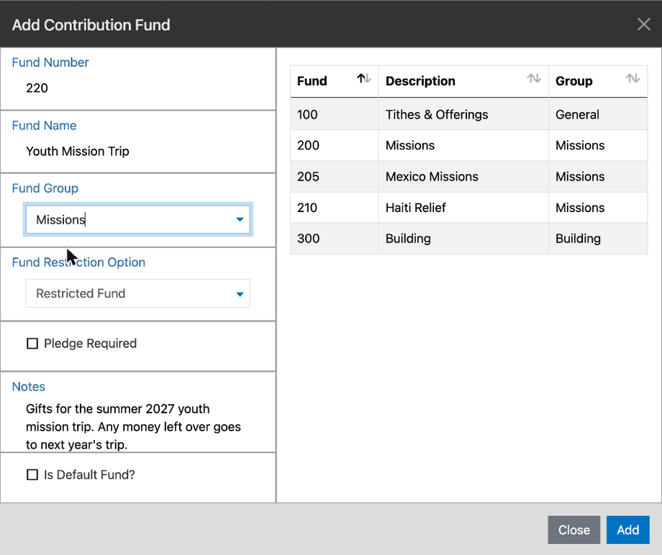This screenshot has width=662, height=555.
Task: Select fund number 100 cell
Action: (335, 114)
